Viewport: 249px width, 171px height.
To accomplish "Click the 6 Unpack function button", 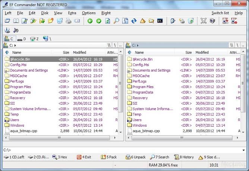I will pos(135,157).
